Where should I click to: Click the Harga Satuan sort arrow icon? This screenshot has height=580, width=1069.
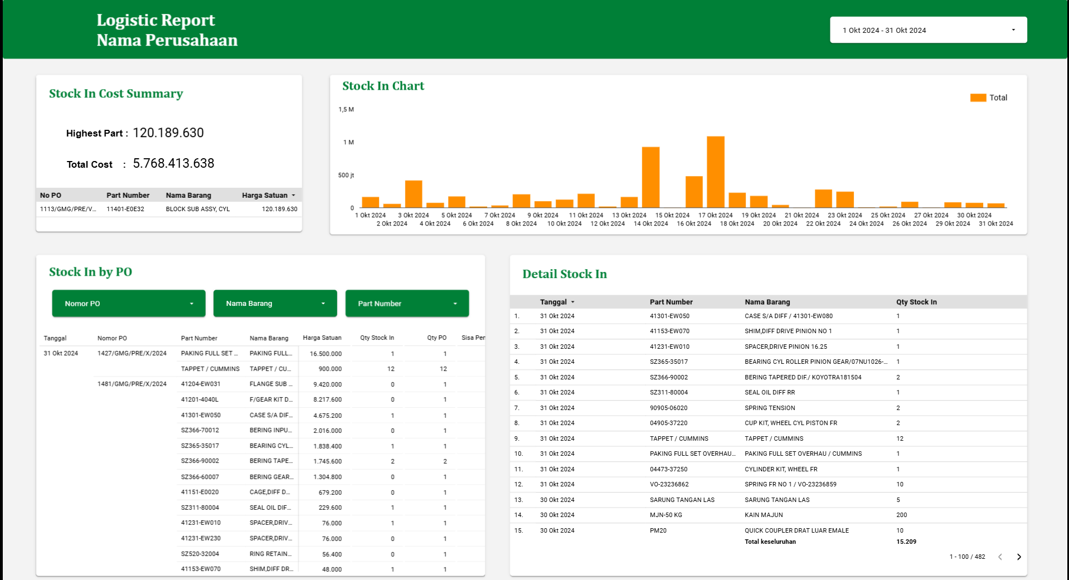pyautogui.click(x=294, y=196)
